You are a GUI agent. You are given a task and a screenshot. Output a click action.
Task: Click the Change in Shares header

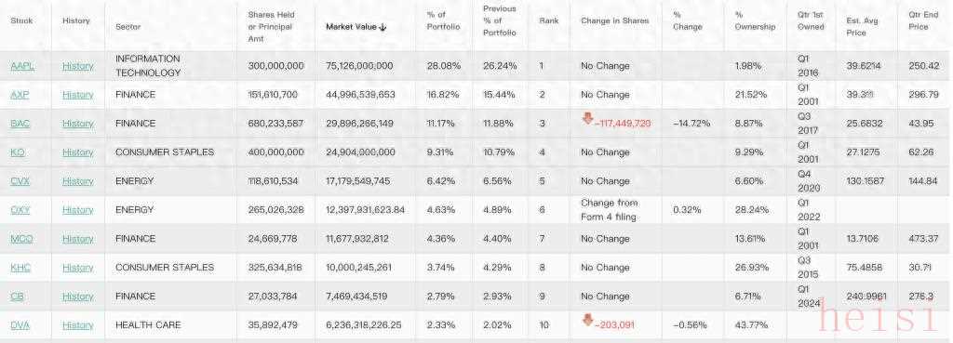click(614, 20)
